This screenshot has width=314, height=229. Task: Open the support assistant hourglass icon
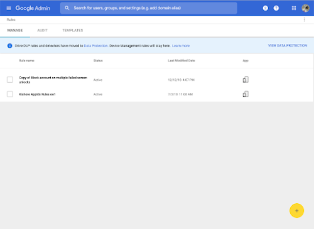click(265, 8)
